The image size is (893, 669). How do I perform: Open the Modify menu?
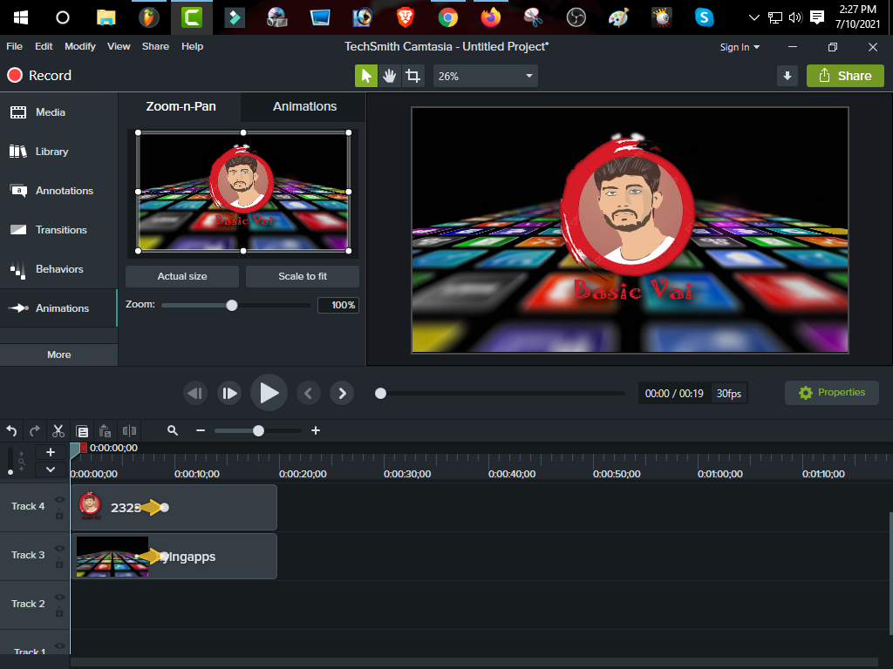pos(79,47)
